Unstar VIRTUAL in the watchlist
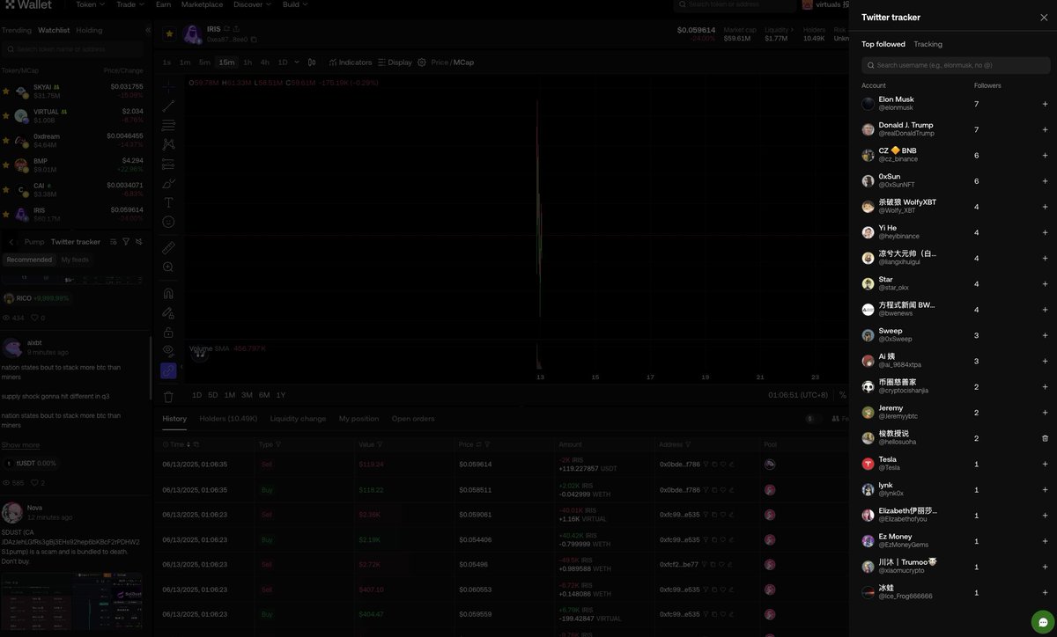The height and width of the screenshot is (637, 1057). tap(6, 115)
